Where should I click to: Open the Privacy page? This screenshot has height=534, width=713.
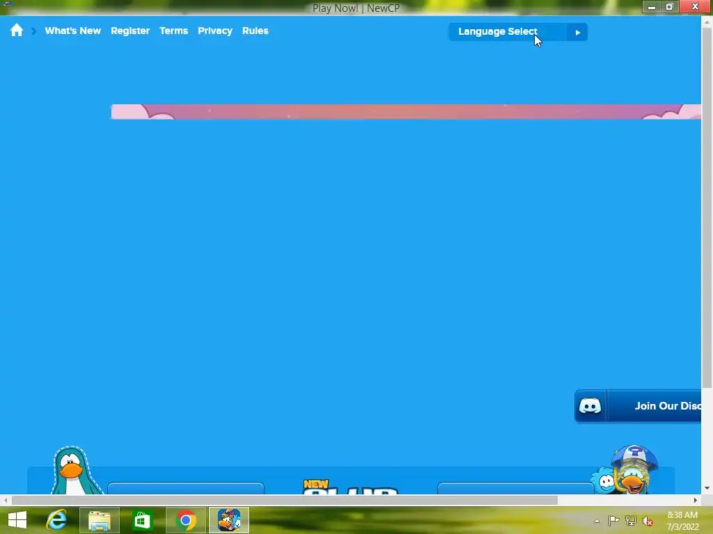(x=214, y=31)
